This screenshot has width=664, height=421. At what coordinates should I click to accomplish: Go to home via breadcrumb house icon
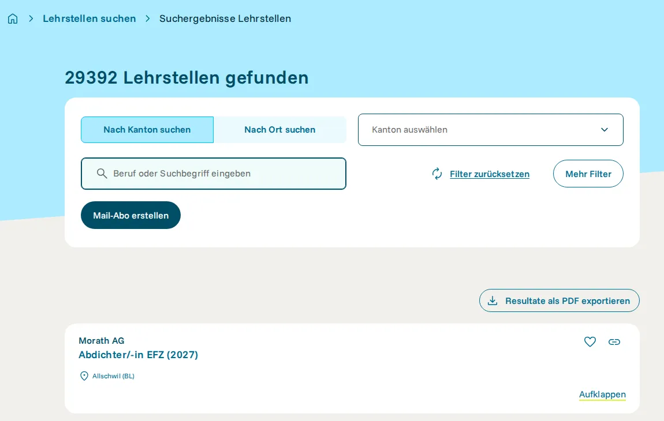[x=13, y=18]
